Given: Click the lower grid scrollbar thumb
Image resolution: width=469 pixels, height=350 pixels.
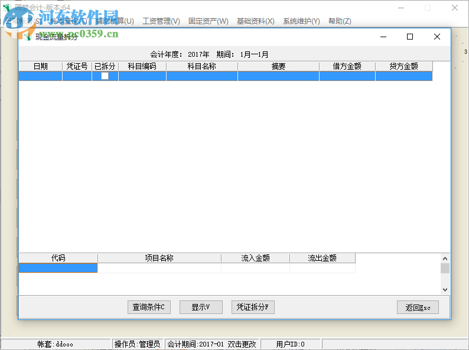Looking at the screenshot, I should [x=445, y=268].
